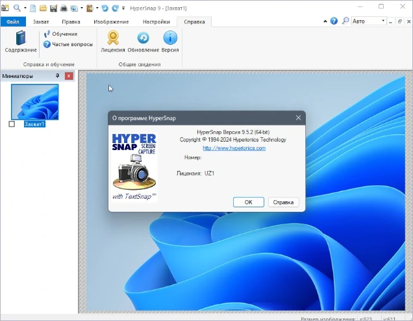Screen dimensions: 413x321
Task: Open Обучение tutorial
Action: point(61,34)
